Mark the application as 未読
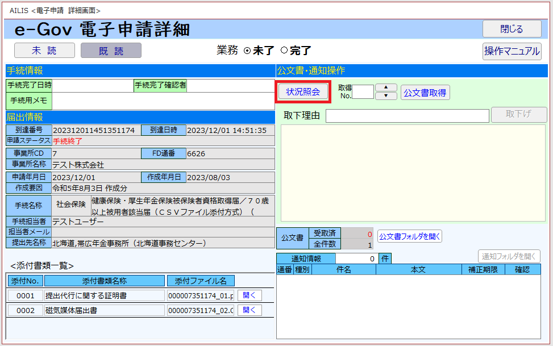 click(x=44, y=51)
